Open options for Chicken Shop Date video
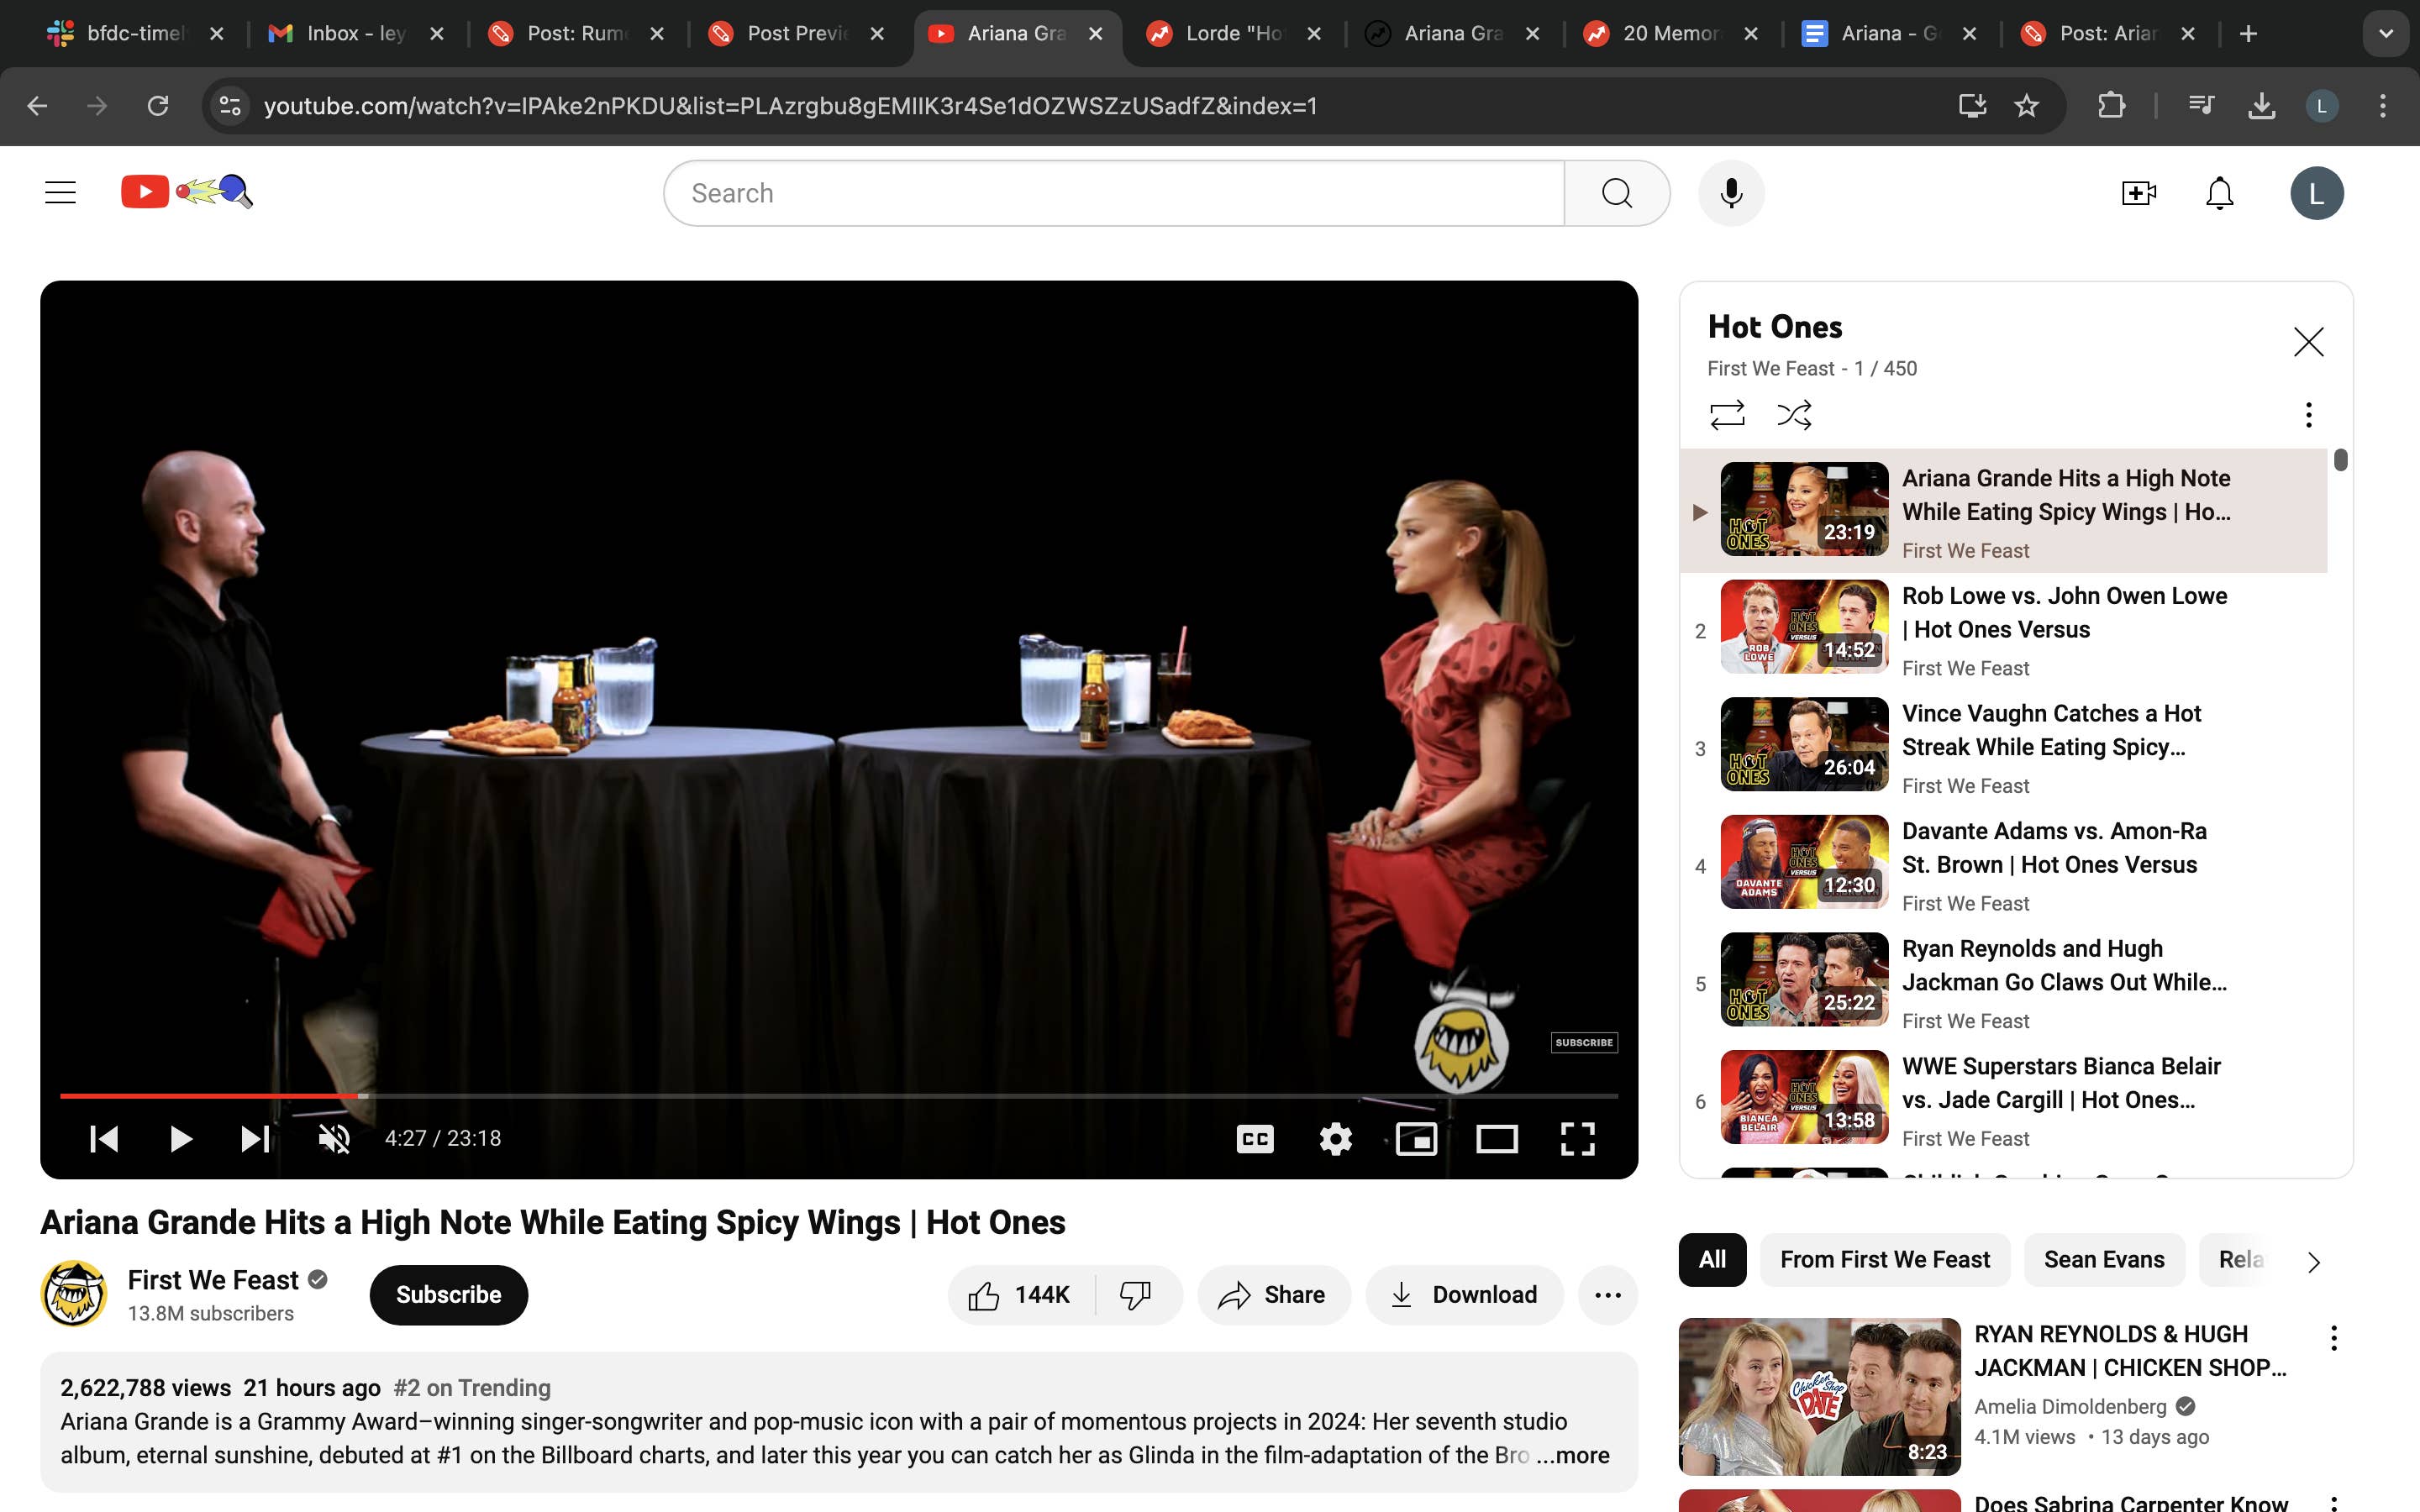The height and width of the screenshot is (1512, 2420). [2333, 1338]
